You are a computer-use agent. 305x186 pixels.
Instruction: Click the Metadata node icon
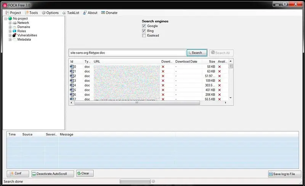[14, 40]
